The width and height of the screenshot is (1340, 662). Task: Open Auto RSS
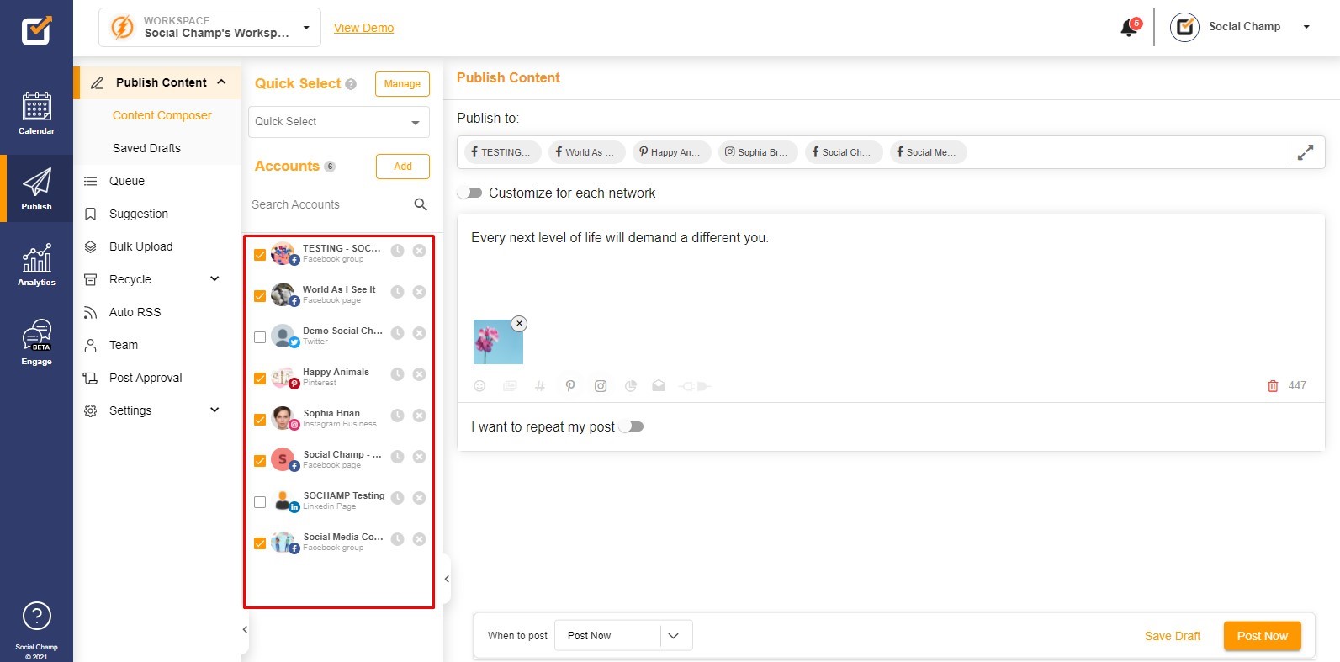coord(135,312)
